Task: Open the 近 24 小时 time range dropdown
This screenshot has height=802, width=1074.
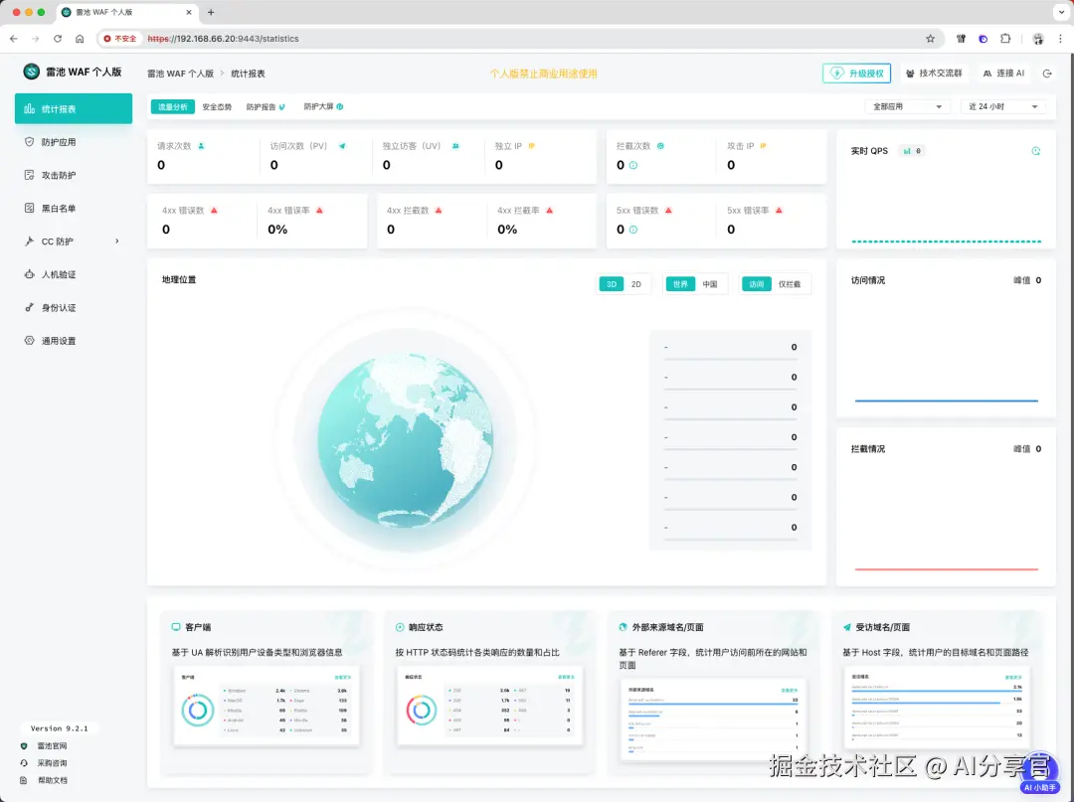Action: 1003,106
